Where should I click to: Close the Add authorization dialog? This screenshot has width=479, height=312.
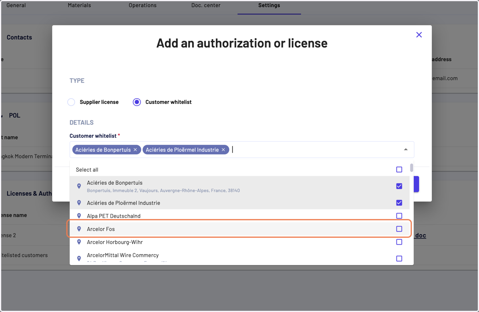419,35
